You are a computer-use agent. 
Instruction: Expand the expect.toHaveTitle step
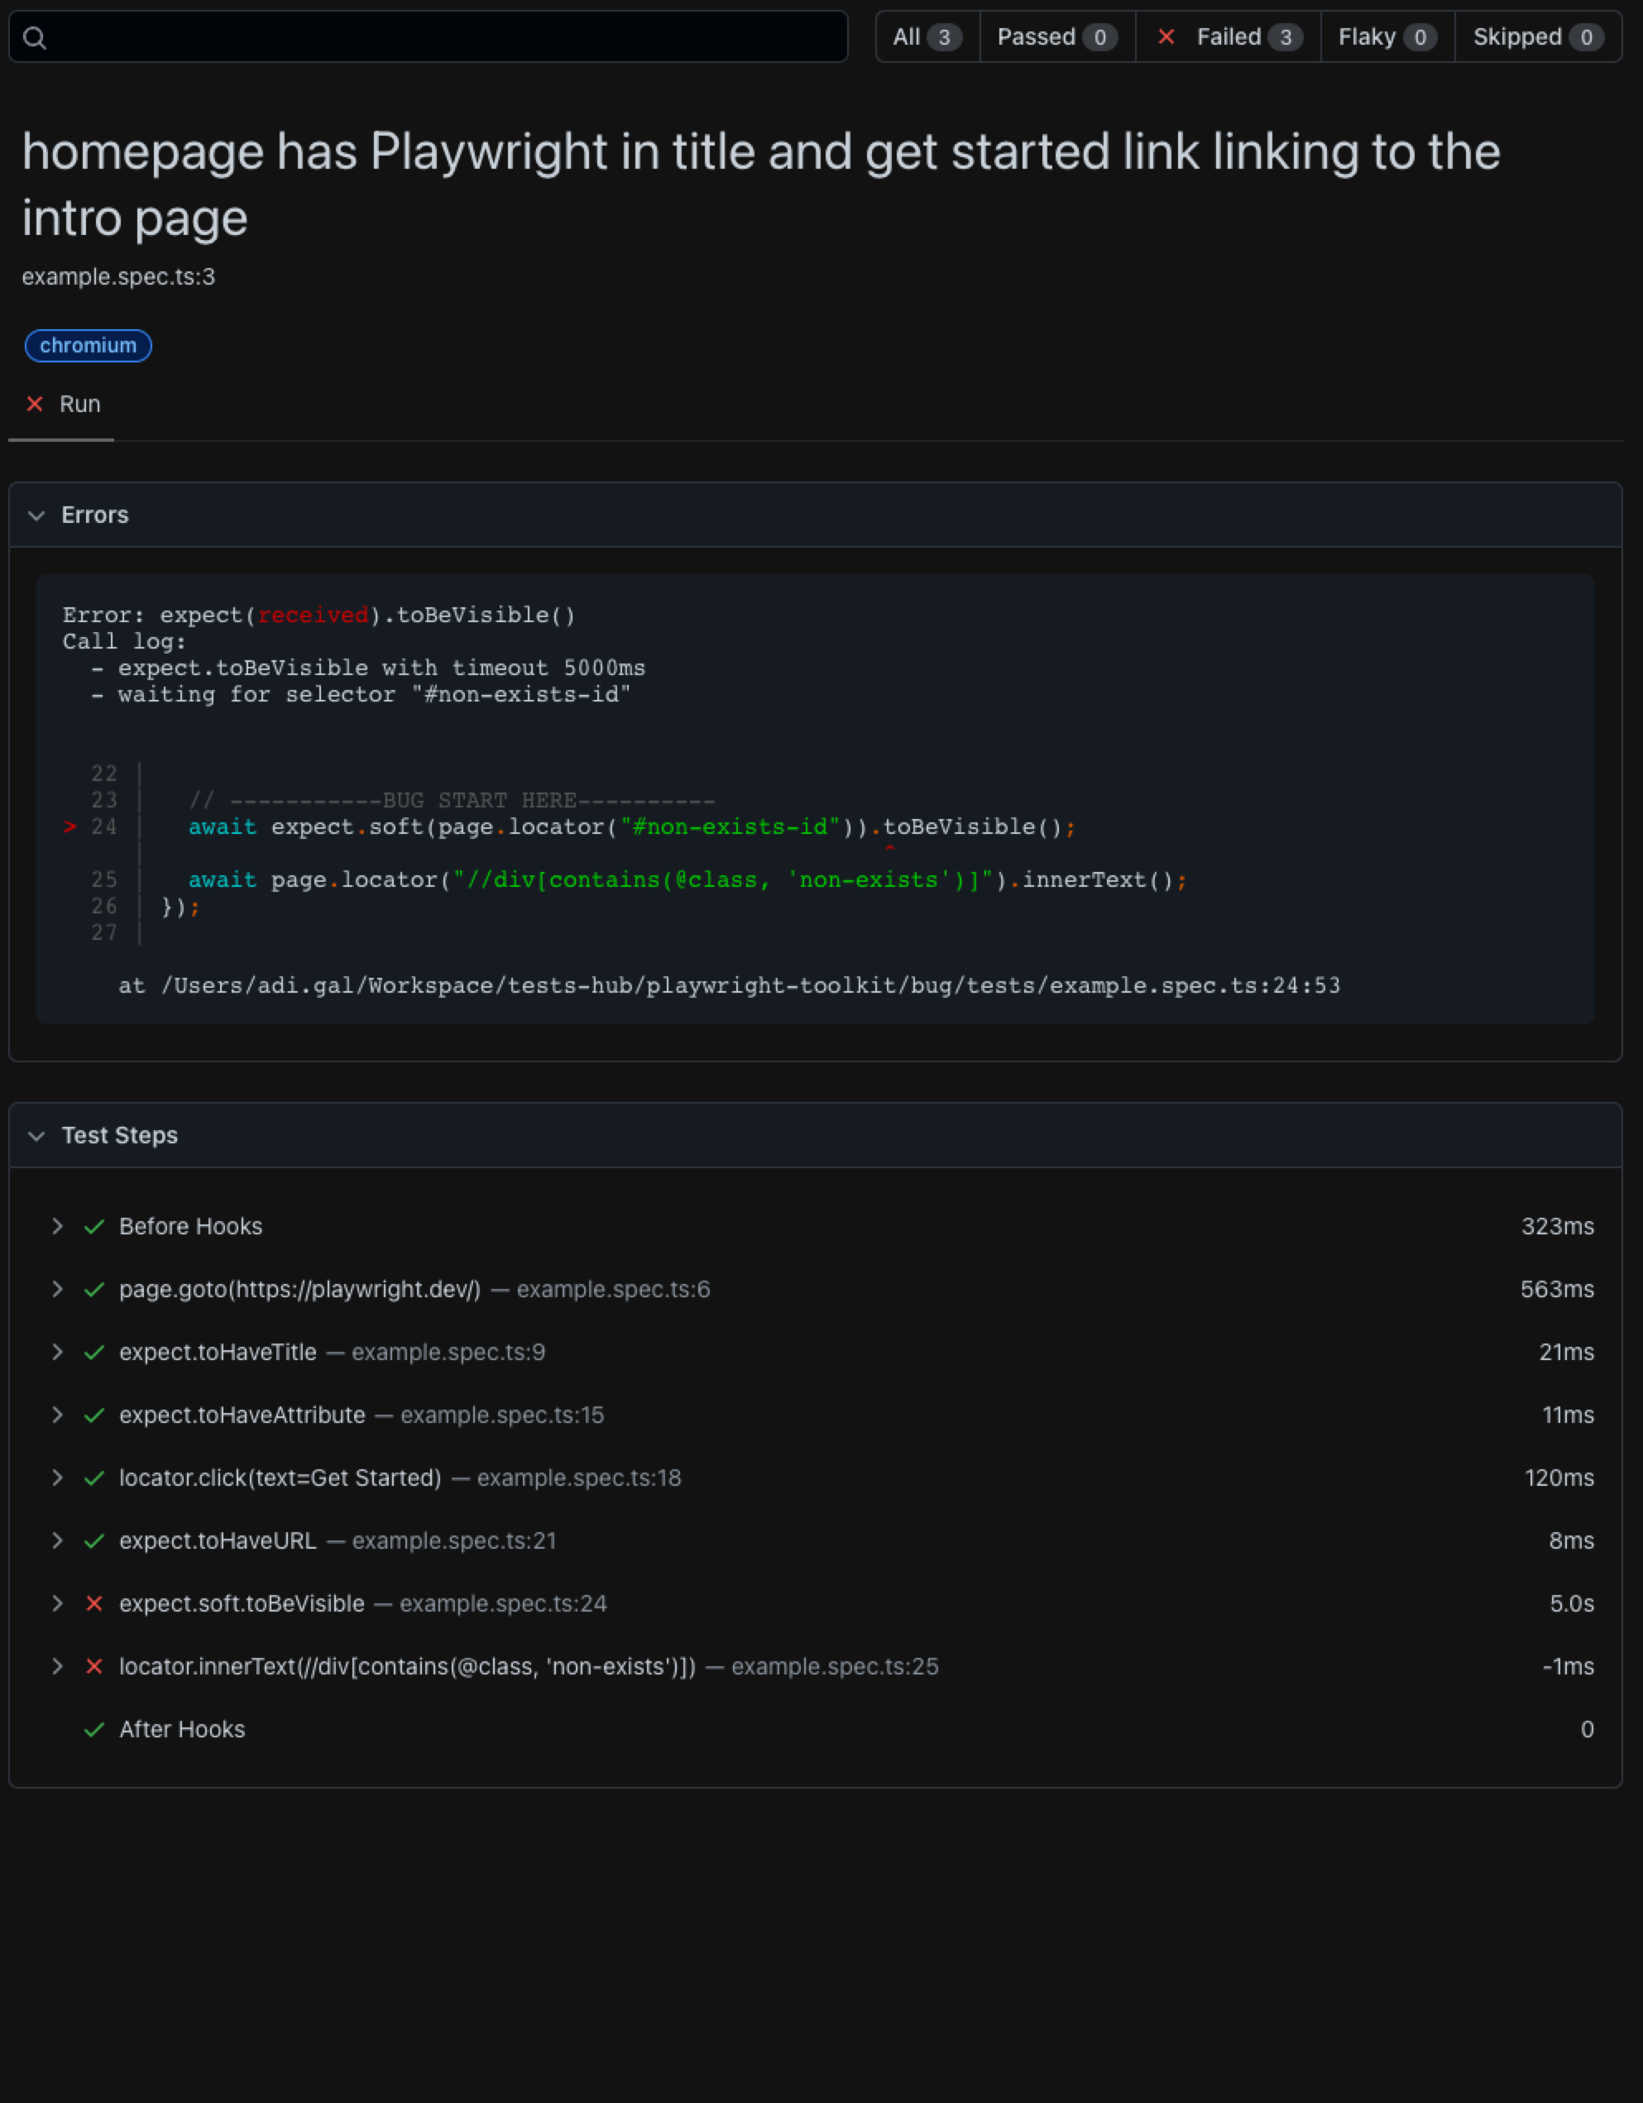pos(58,1352)
